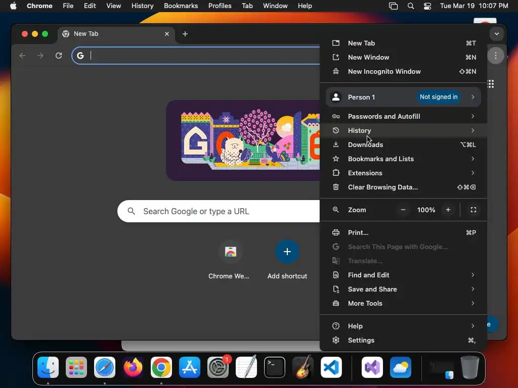
Task: Open Firefox from the dock
Action: pyautogui.click(x=133, y=367)
